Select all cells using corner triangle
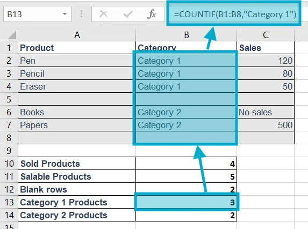308x229 pixels. (x=11, y=35)
